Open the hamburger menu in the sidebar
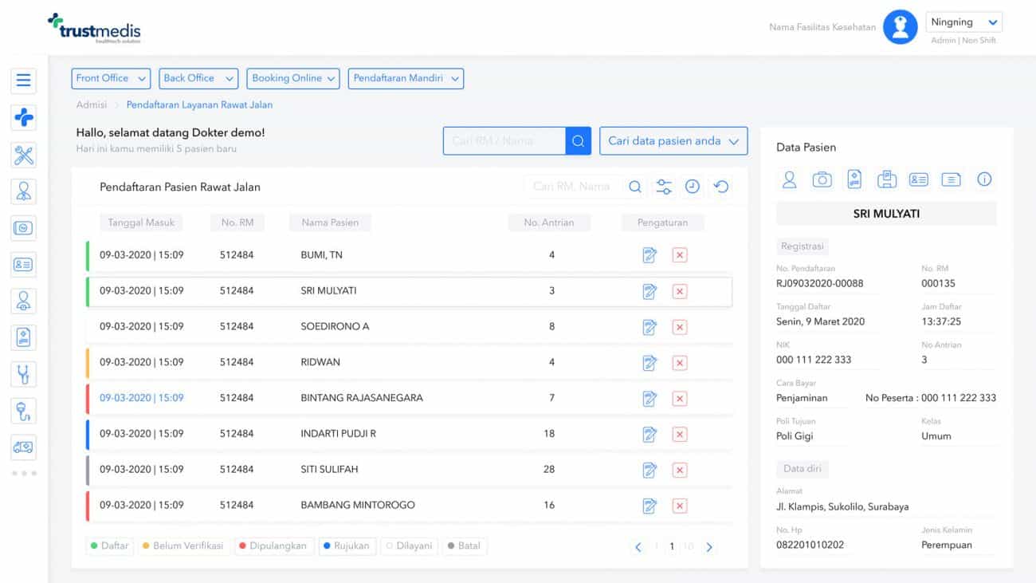This screenshot has width=1036, height=583. [23, 81]
